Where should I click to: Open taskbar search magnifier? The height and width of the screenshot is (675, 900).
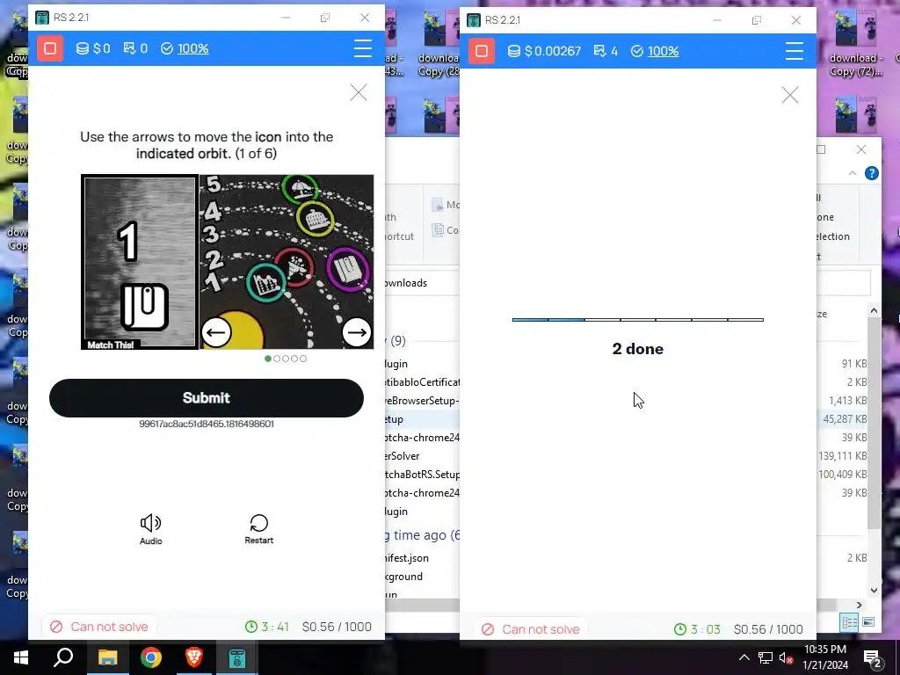point(63,657)
